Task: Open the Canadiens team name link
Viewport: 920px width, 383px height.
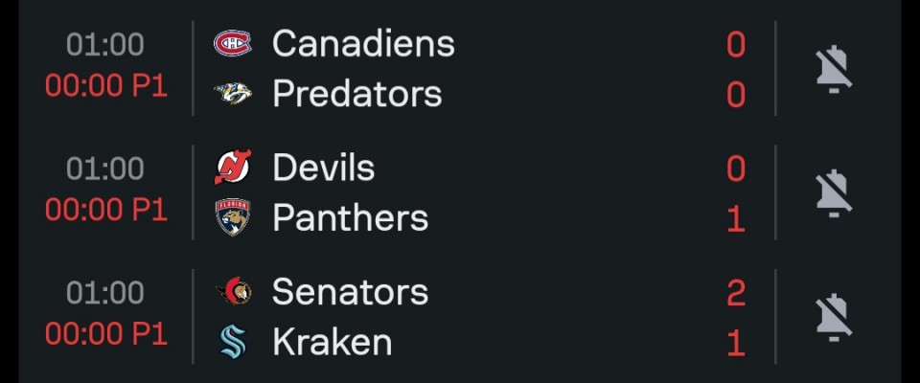Action: pyautogui.click(x=363, y=43)
